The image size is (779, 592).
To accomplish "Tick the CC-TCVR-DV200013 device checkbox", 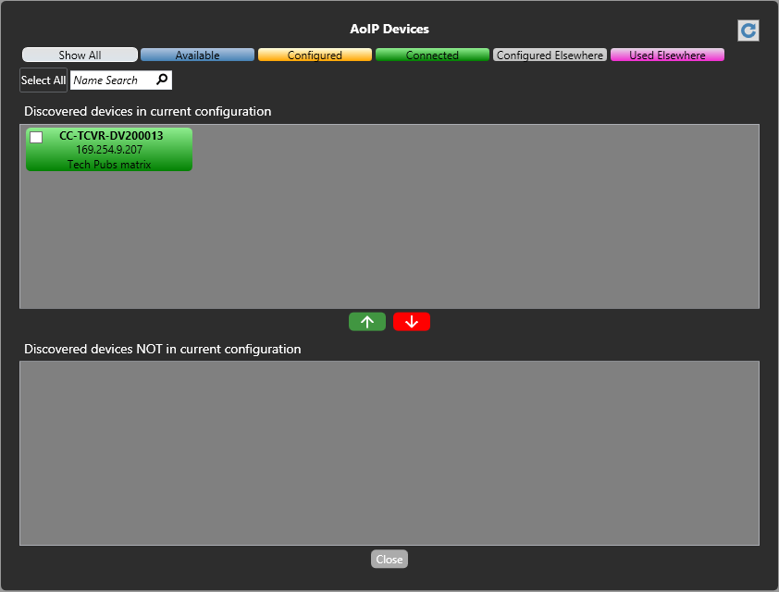I will tap(36, 137).
